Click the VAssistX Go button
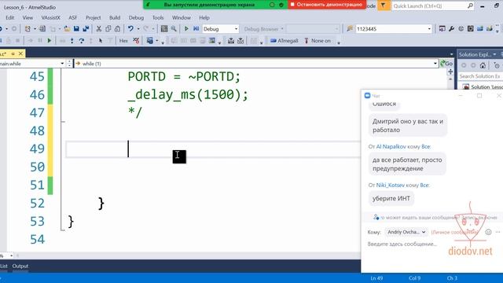503x283 pixels. click(x=446, y=64)
